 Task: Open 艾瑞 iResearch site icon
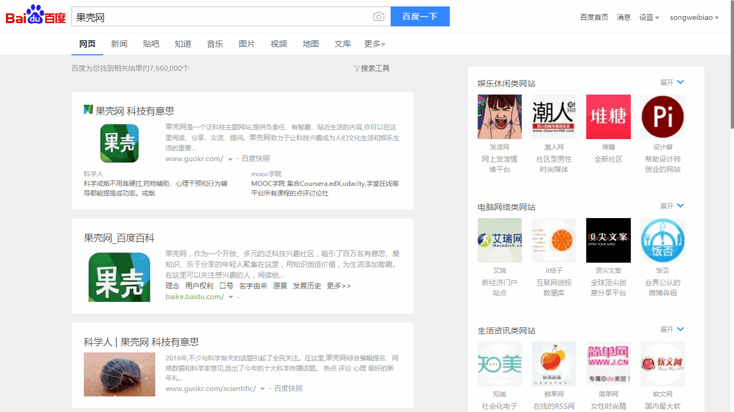pos(500,240)
